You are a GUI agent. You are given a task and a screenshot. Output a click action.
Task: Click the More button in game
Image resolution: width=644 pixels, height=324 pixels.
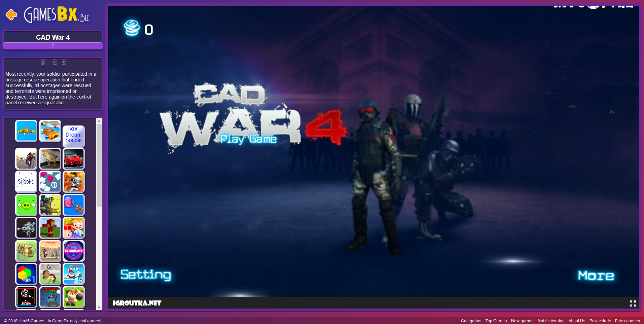596,276
